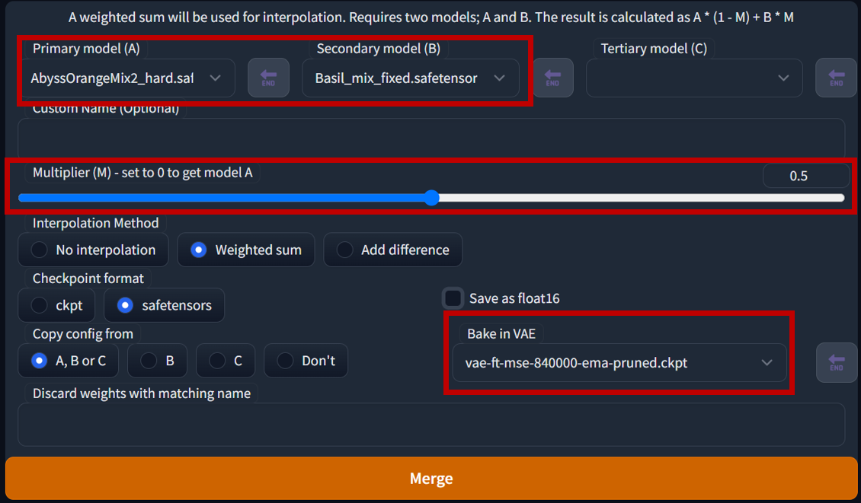
Task: Expand the Tertiary model (C) dropdown
Action: click(695, 78)
